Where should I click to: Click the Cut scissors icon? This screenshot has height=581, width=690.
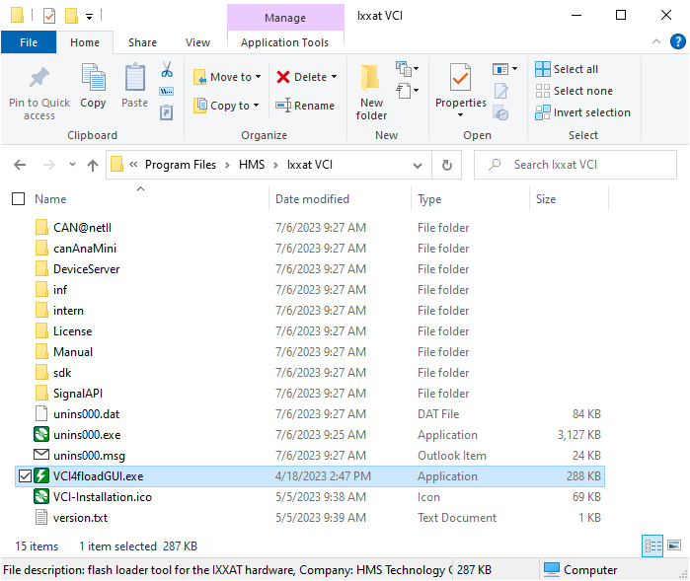tap(167, 69)
